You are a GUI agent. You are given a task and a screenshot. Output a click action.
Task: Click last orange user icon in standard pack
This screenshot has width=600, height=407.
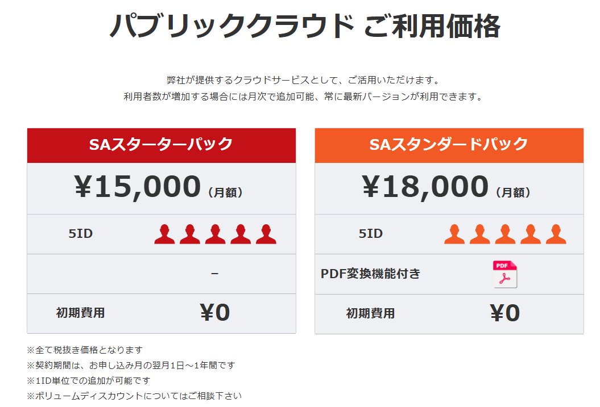click(x=556, y=234)
